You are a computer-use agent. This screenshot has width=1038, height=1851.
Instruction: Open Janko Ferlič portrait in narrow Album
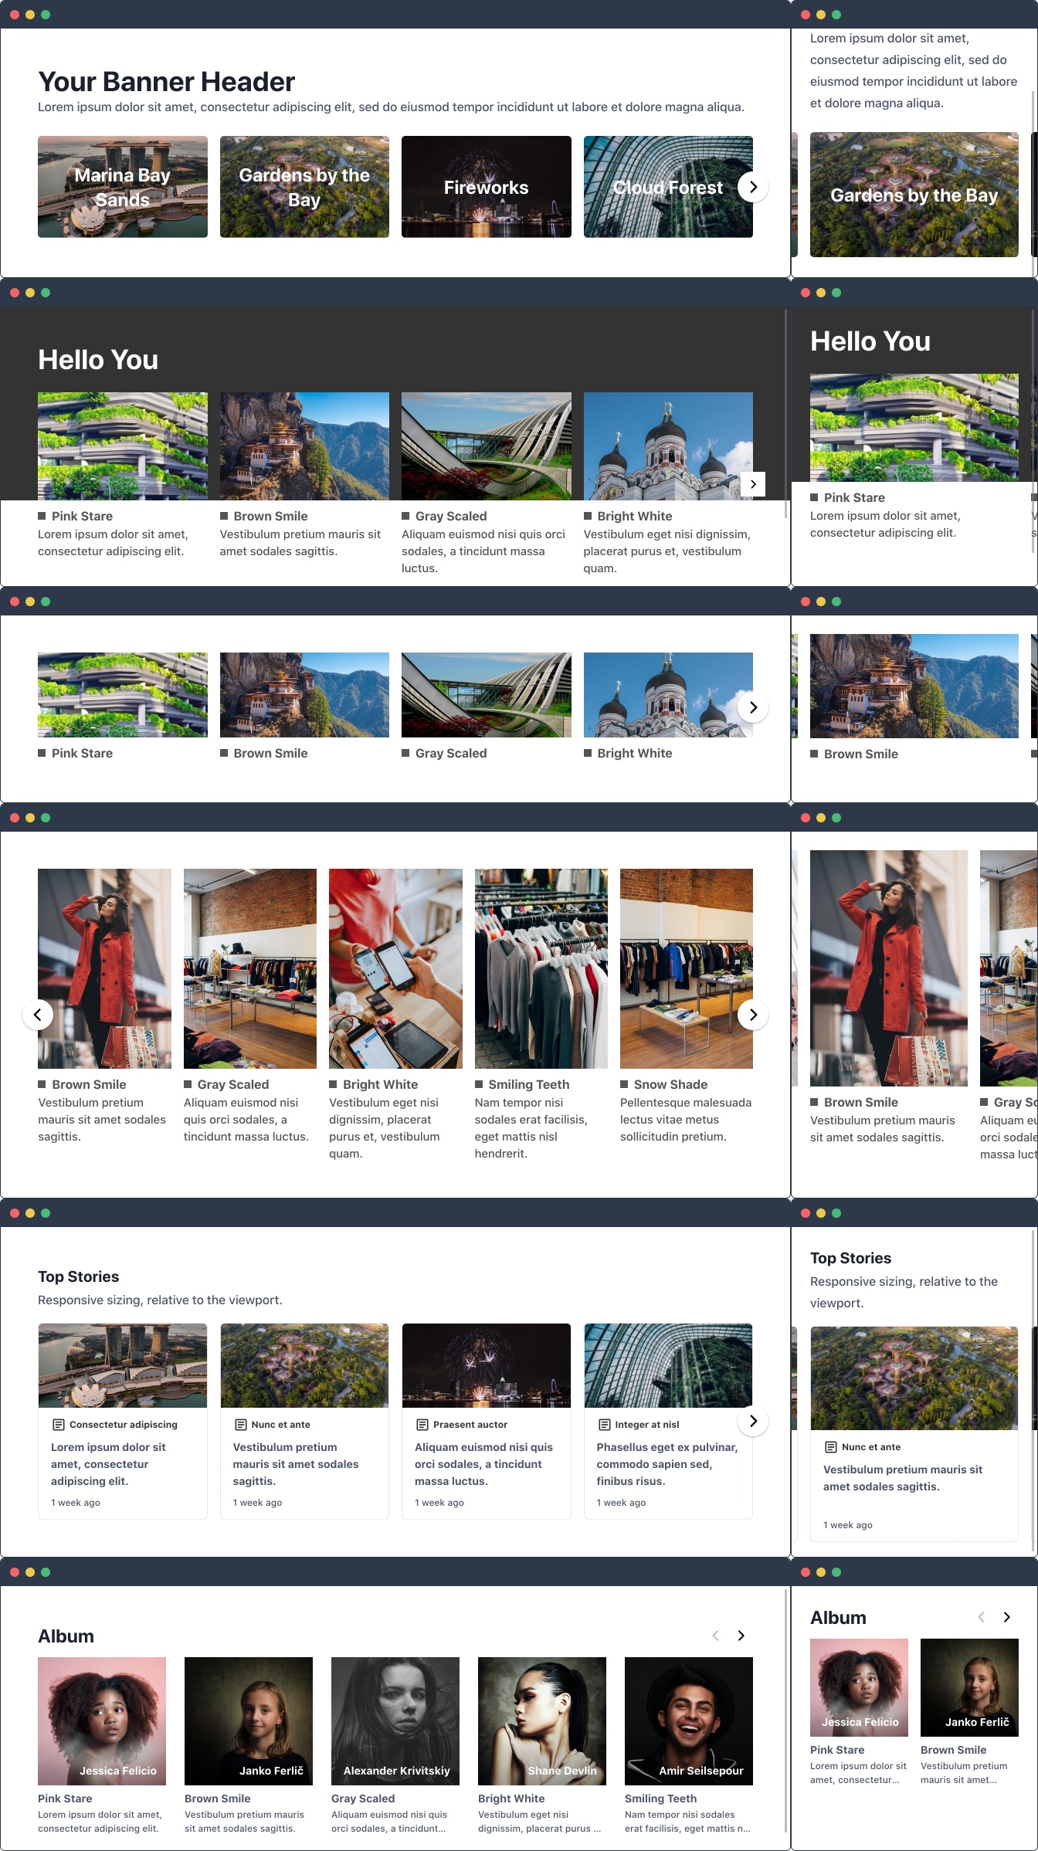coord(969,1687)
